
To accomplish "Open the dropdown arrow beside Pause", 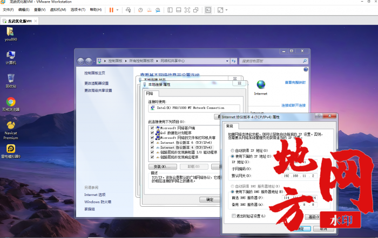I will (117, 10).
